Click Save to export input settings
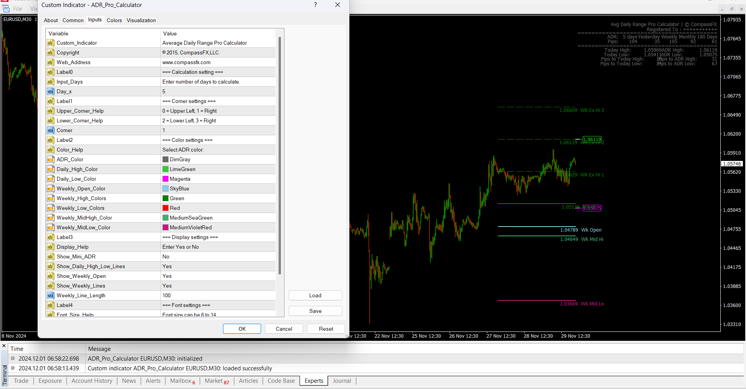 point(315,311)
